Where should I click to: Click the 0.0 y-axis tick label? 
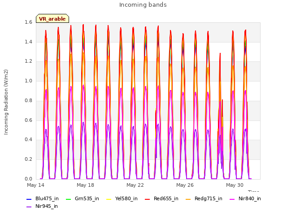(x=28, y=179)
